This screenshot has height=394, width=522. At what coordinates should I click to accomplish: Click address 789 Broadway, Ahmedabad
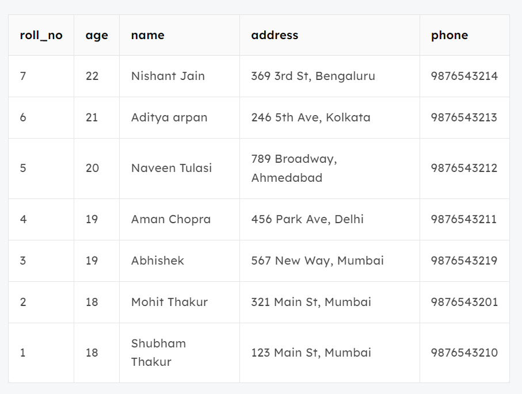(294, 168)
